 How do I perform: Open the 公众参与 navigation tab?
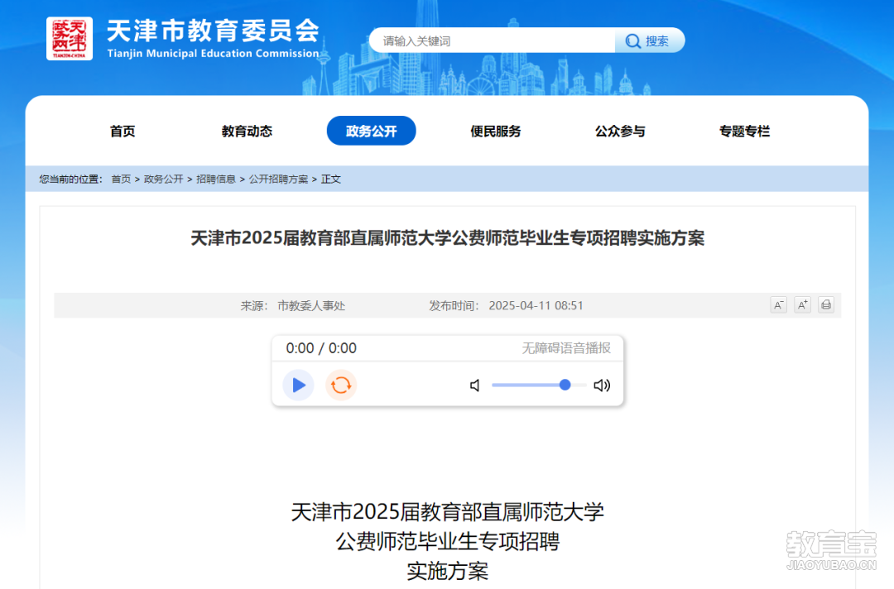[620, 131]
